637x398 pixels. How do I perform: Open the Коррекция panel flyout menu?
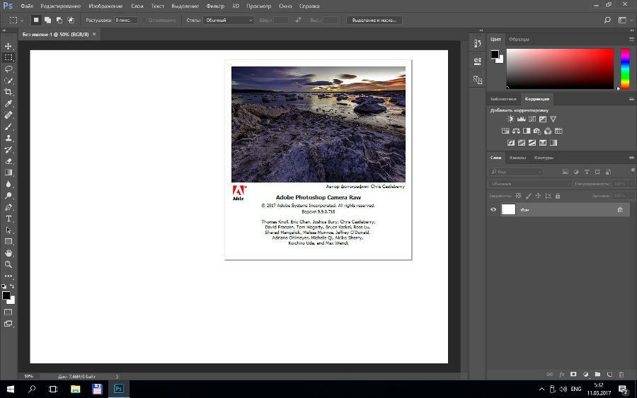pyautogui.click(x=631, y=99)
